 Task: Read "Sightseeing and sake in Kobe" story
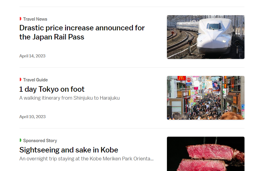tap(68, 150)
